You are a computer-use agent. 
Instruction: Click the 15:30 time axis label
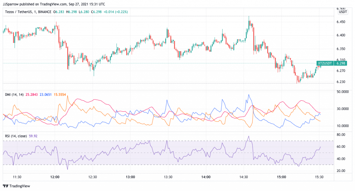click(319, 177)
